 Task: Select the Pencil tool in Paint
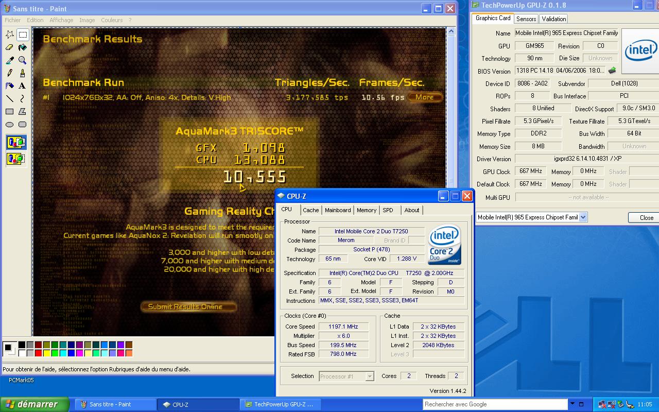[10, 73]
